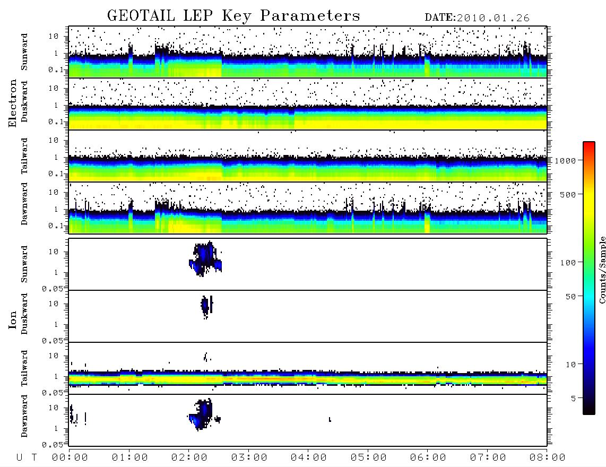606x467 pixels.
Task: Select the Electron "Duskward" panel label
Action: tap(24, 101)
